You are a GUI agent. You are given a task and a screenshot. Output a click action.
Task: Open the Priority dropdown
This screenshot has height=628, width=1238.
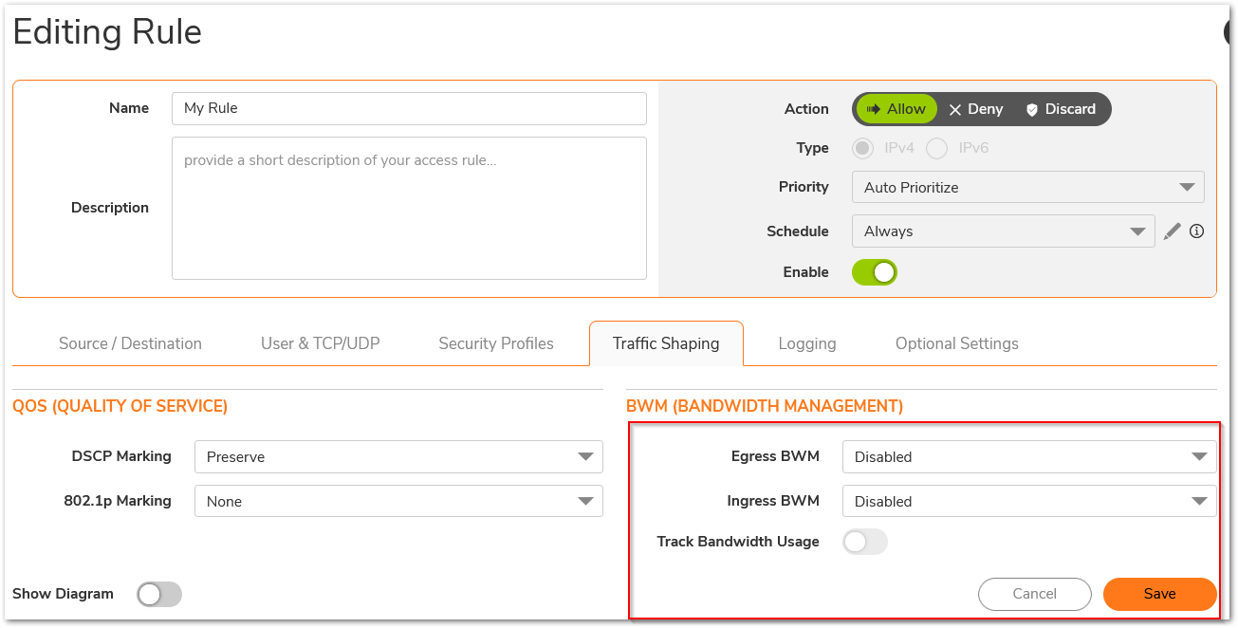coord(1028,187)
